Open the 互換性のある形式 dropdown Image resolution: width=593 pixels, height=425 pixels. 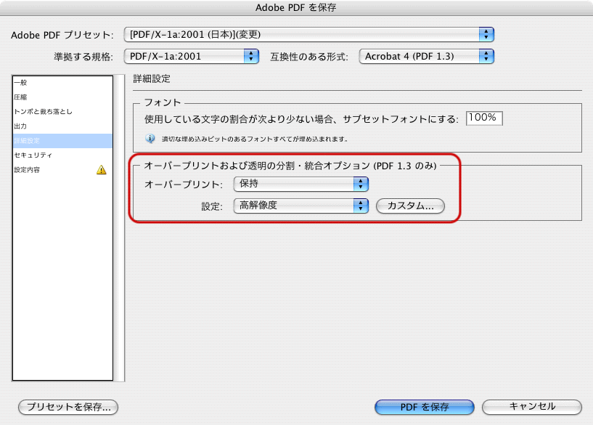(427, 57)
